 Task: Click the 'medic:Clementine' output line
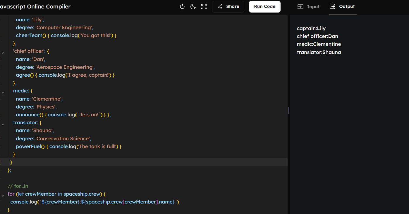pos(319,44)
